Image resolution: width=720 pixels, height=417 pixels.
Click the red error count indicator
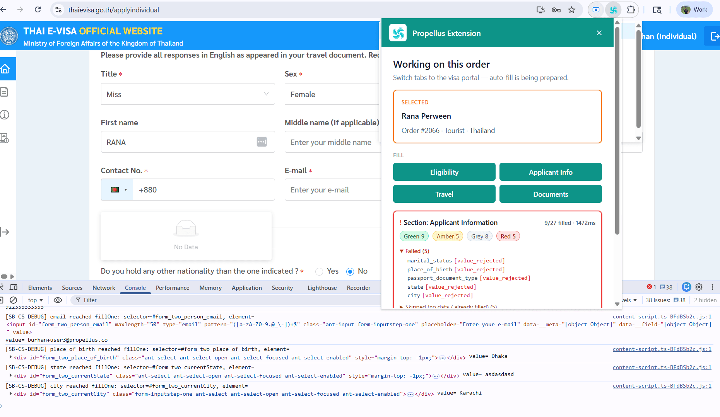[652, 287]
